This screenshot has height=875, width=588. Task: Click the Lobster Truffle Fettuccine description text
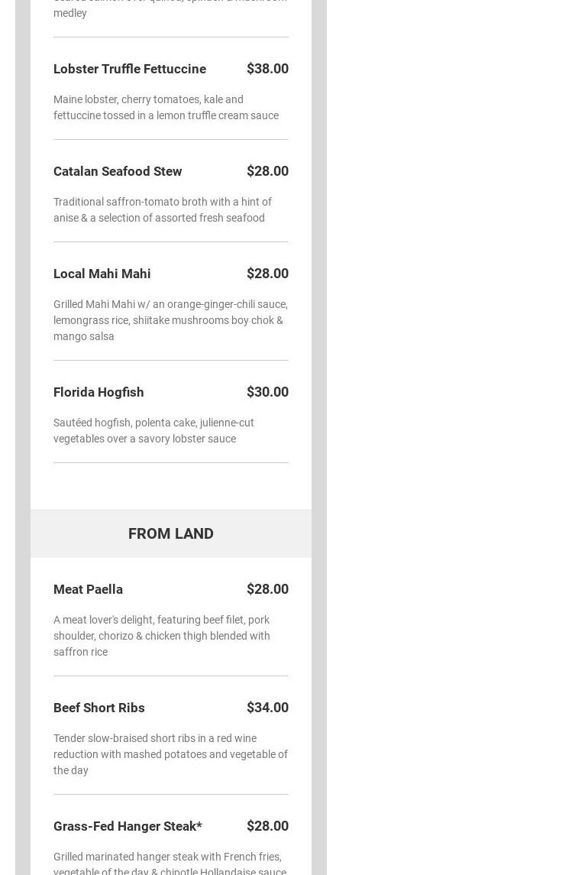166,107
